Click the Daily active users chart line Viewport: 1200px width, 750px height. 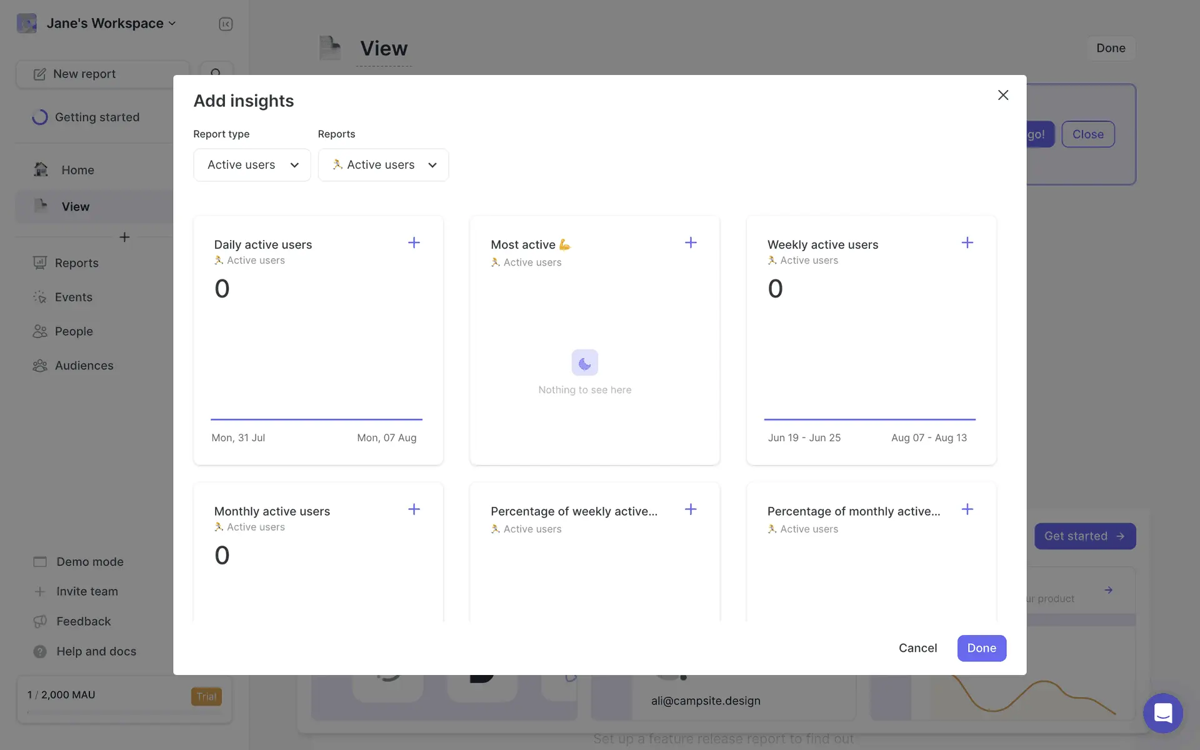tap(316, 419)
